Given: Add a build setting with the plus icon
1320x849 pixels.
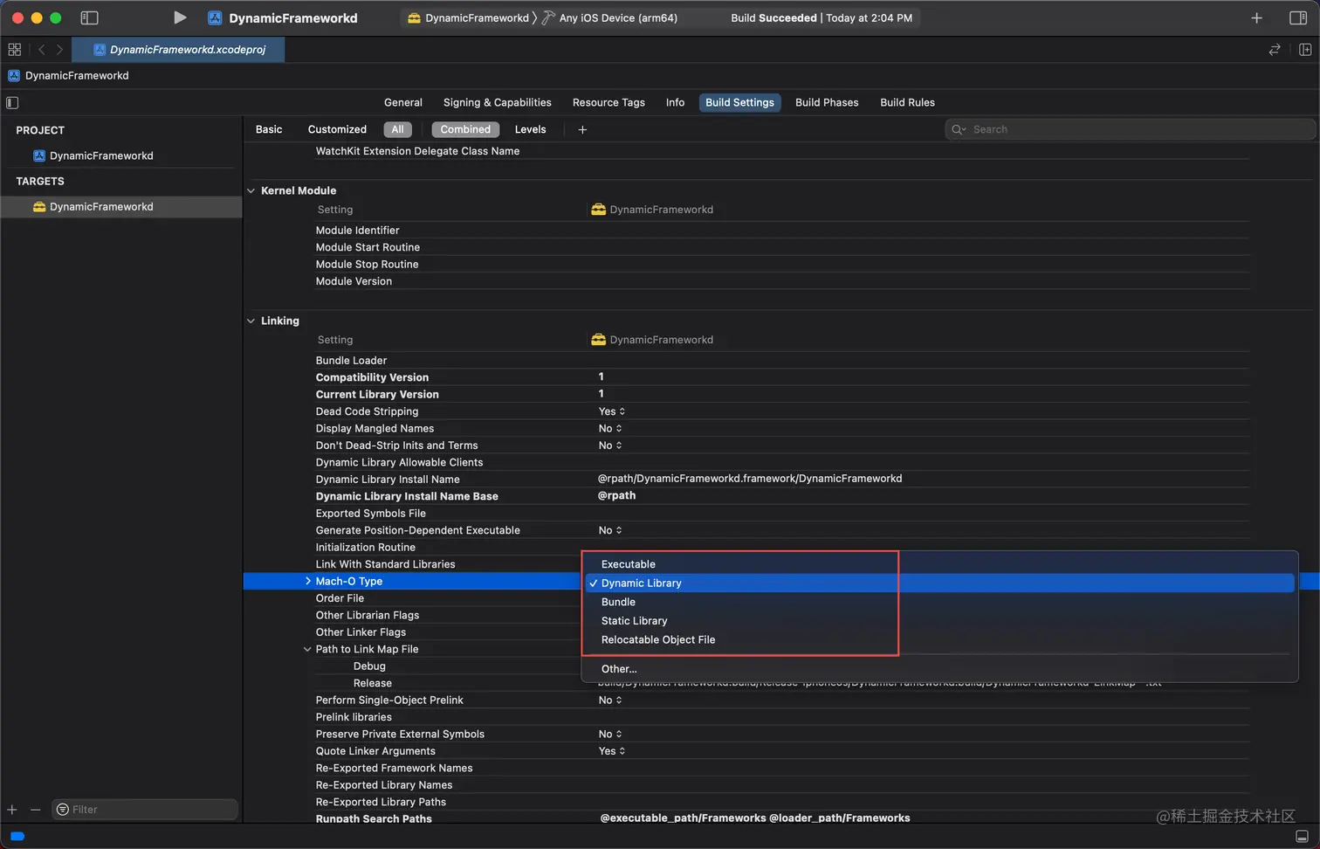Looking at the screenshot, I should point(582,129).
